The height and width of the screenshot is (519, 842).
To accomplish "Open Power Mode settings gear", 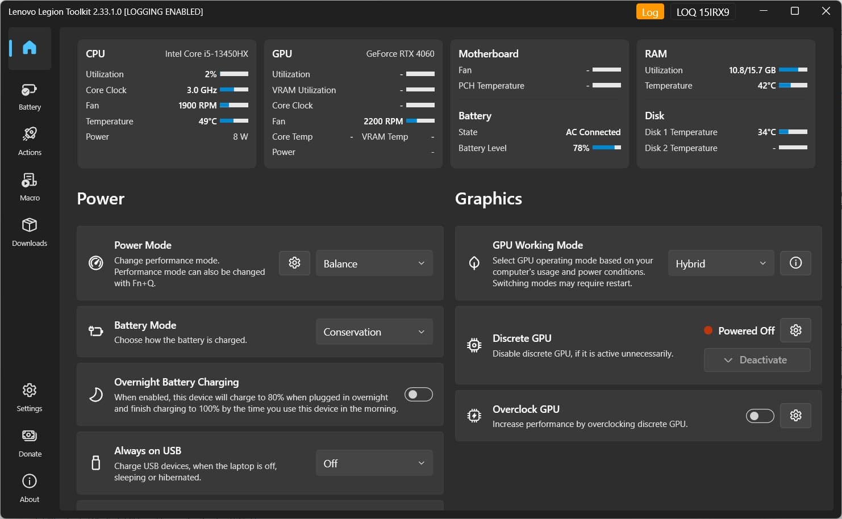I will 294,263.
